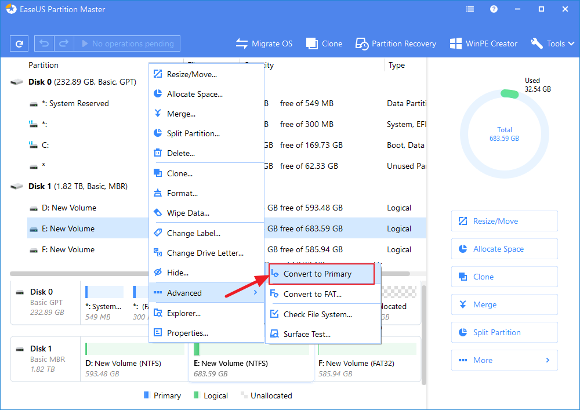
Task: Open the help question mark icon
Action: (x=494, y=9)
